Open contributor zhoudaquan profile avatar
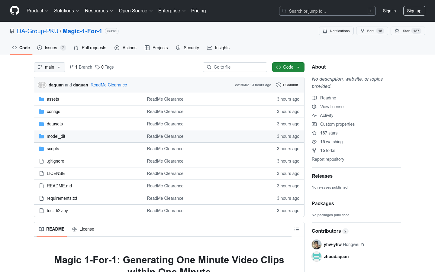435x272 pixels. [317, 257]
